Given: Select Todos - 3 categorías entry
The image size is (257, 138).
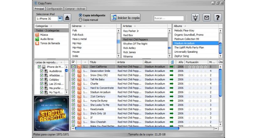Looking at the screenshot, I should coord(51,30).
